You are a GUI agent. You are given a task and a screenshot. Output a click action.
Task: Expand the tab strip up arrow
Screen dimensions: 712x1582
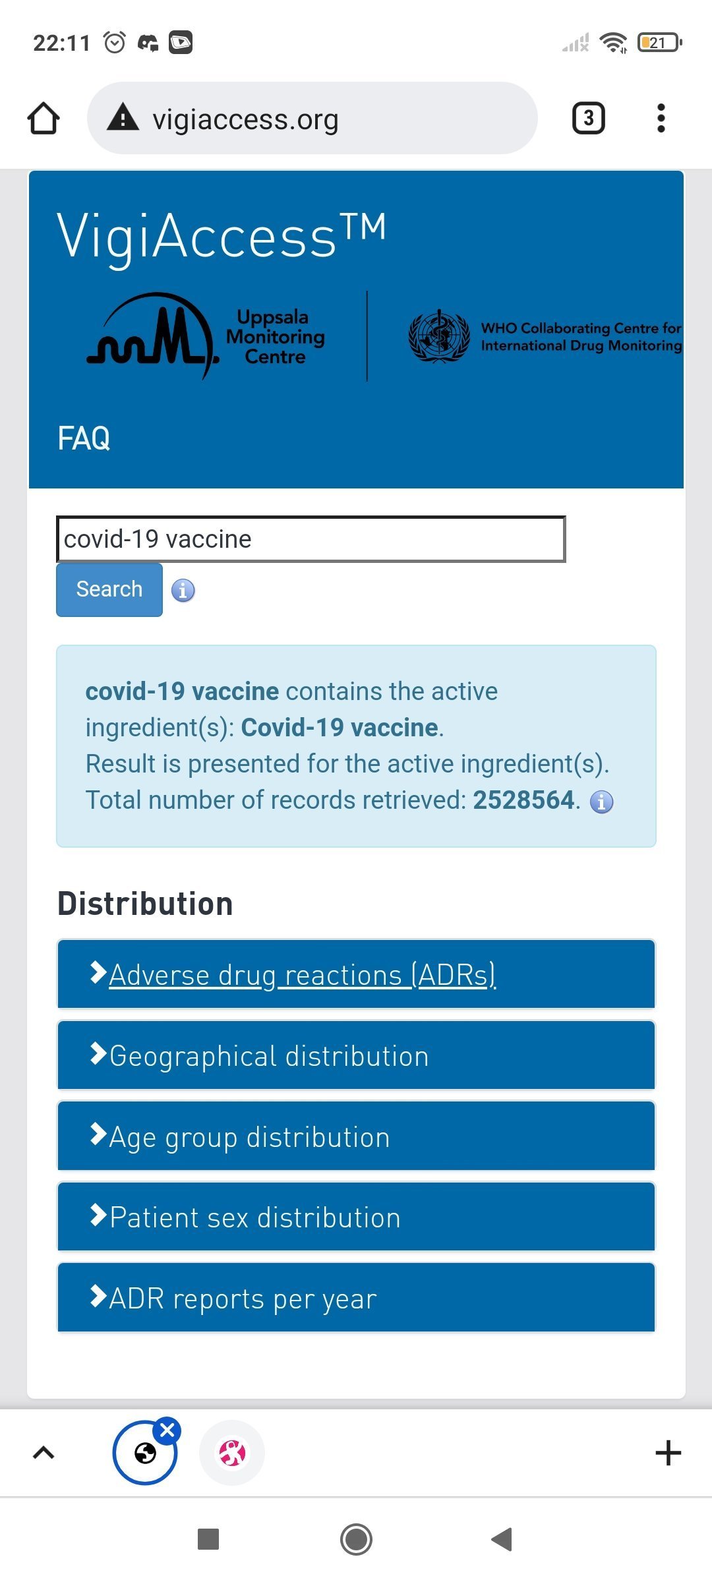point(44,1453)
